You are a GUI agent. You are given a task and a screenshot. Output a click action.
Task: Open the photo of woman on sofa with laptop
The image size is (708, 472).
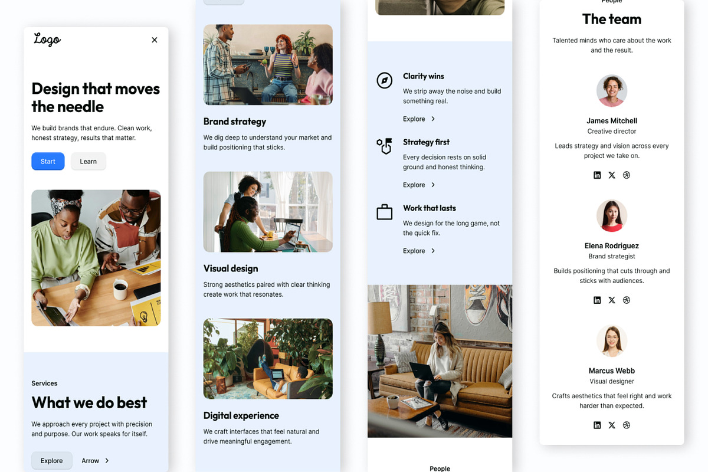pos(440,361)
